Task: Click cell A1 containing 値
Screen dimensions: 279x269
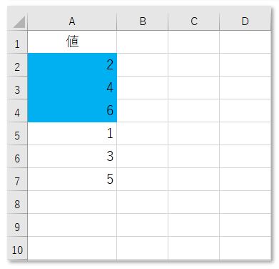Action: click(72, 42)
